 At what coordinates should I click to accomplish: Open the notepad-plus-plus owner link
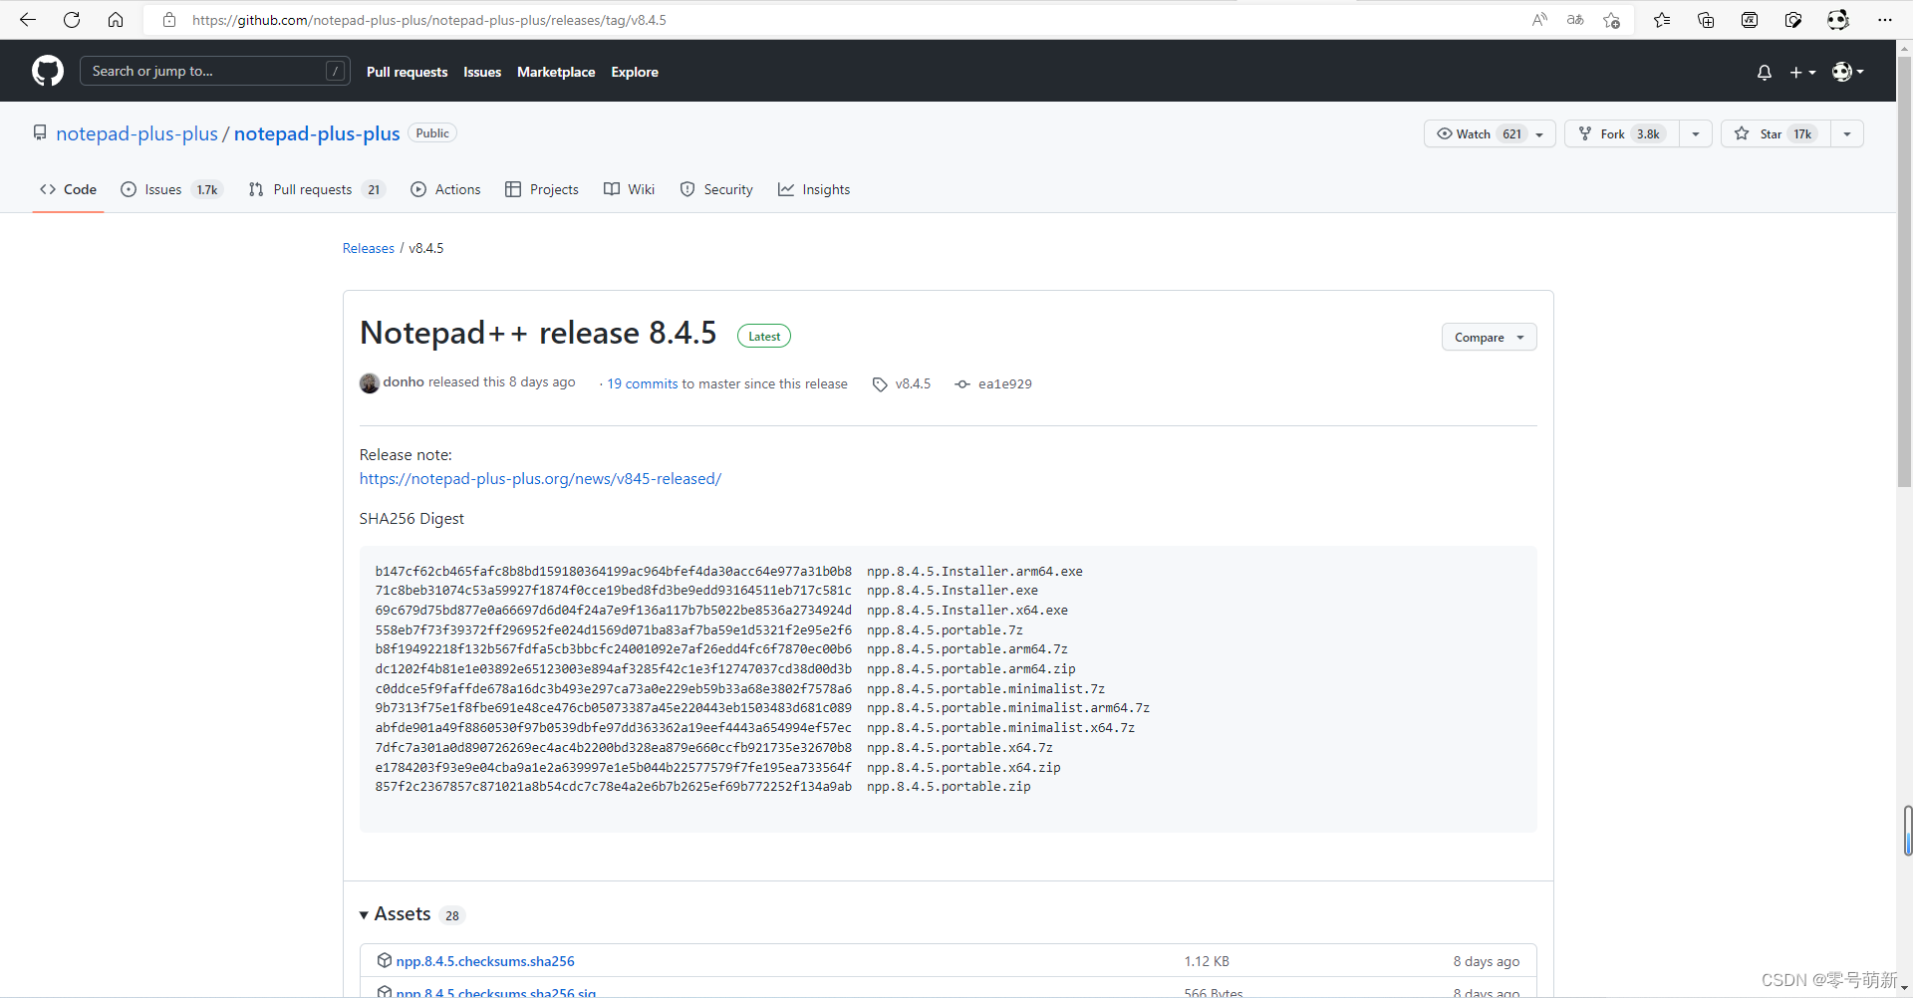(137, 133)
